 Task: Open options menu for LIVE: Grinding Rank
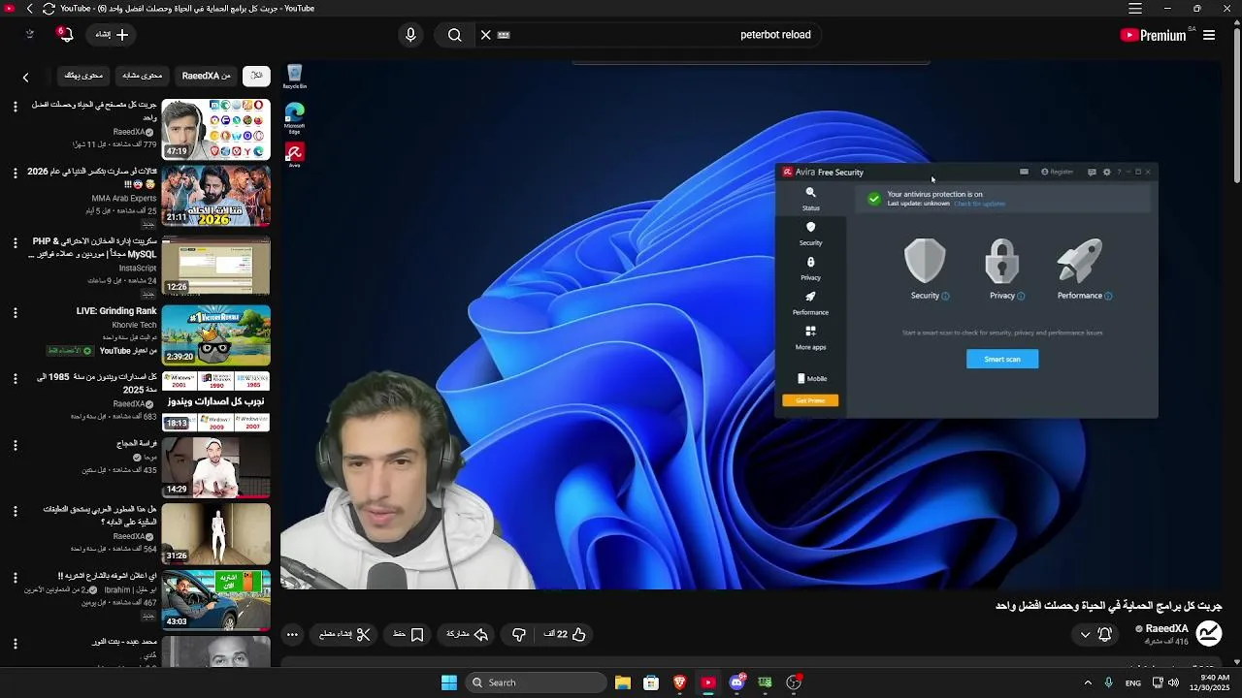pos(15,313)
